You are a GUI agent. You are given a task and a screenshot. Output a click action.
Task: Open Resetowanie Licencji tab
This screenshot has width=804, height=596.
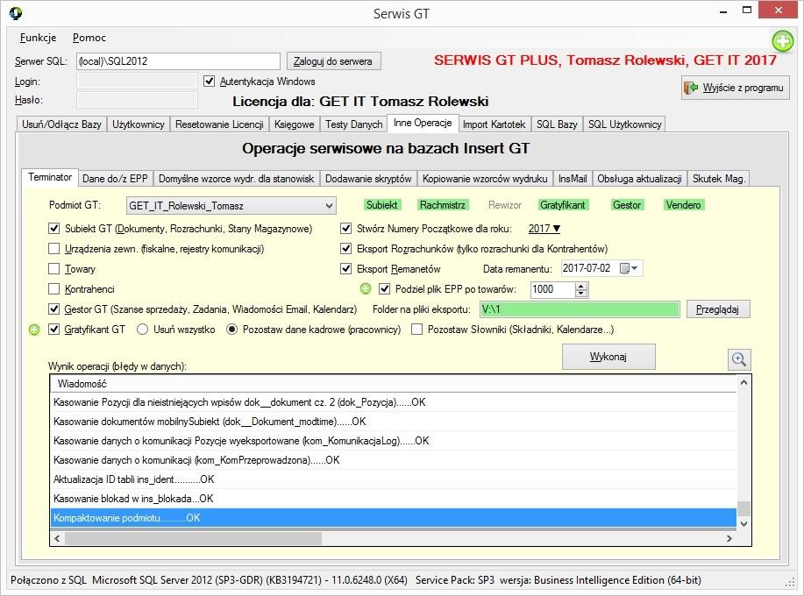(219, 124)
